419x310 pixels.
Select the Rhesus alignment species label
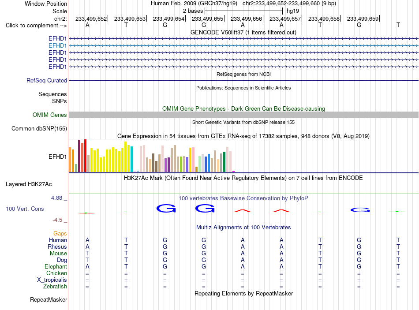pyautogui.click(x=57, y=247)
